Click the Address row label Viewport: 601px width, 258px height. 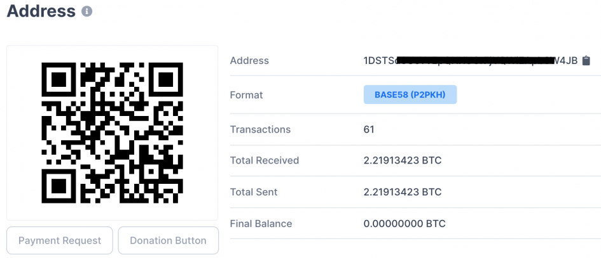click(x=249, y=61)
